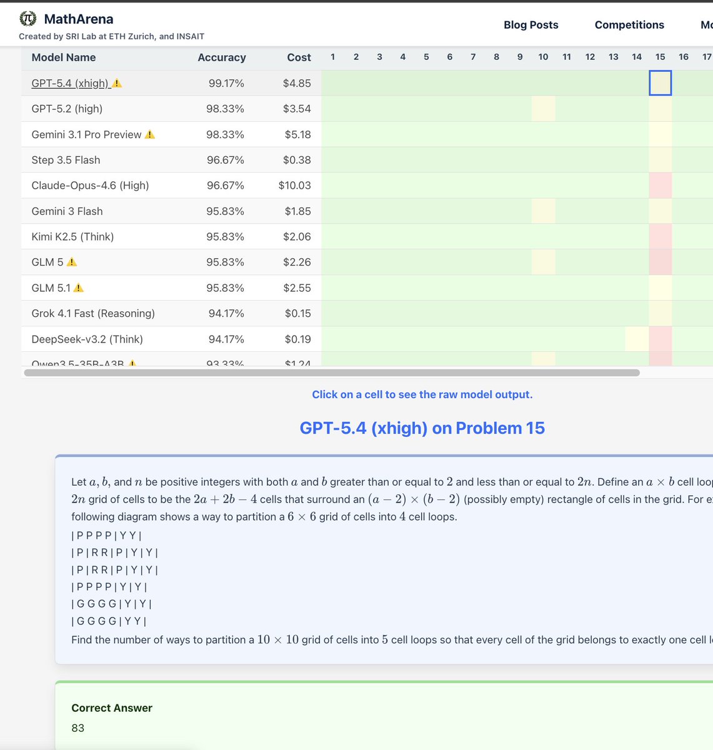Click Step 3.5 Flash cost $0.38

[297, 160]
